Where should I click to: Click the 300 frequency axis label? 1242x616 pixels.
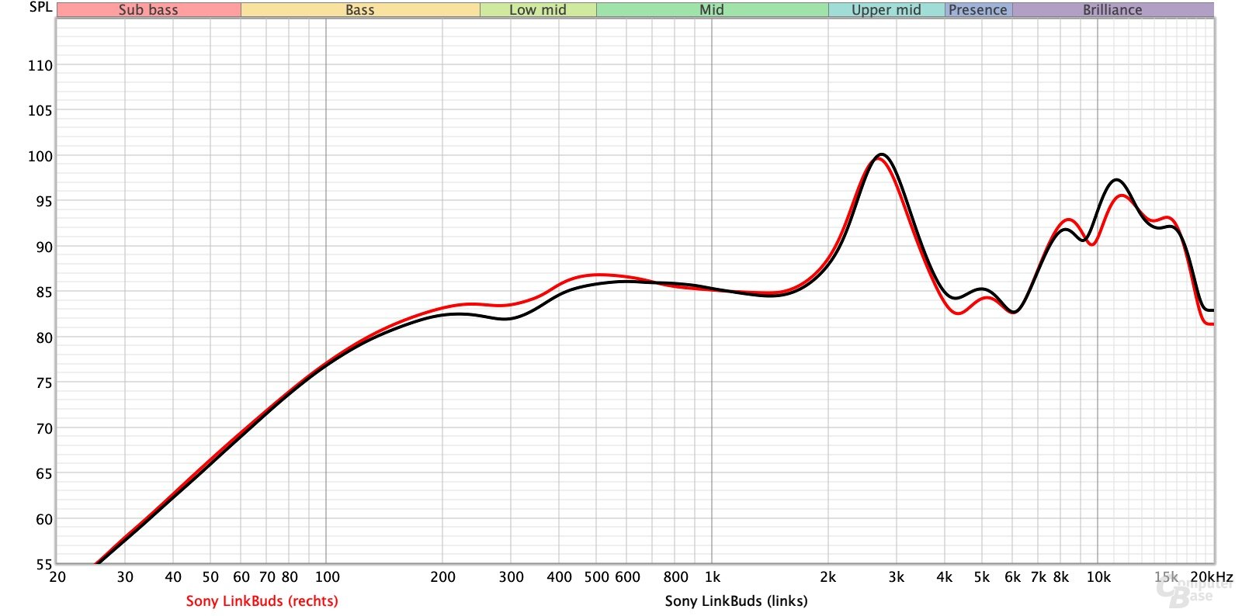pos(511,577)
